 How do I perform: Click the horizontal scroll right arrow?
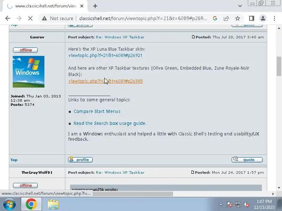click(273, 194)
